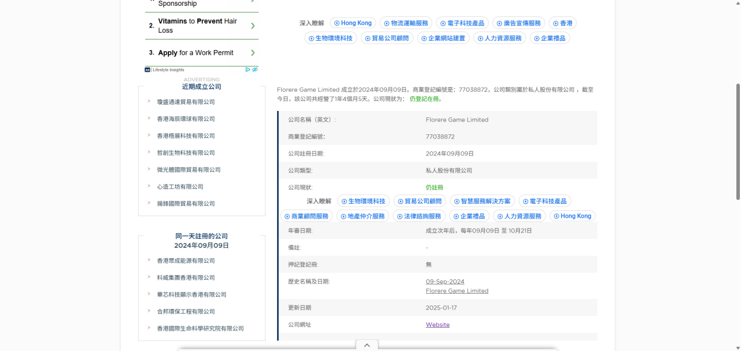Viewport: 741px width, 351px height.
Task: Click the Ad badge on the Lifestyle Insights ad
Action: click(147, 69)
